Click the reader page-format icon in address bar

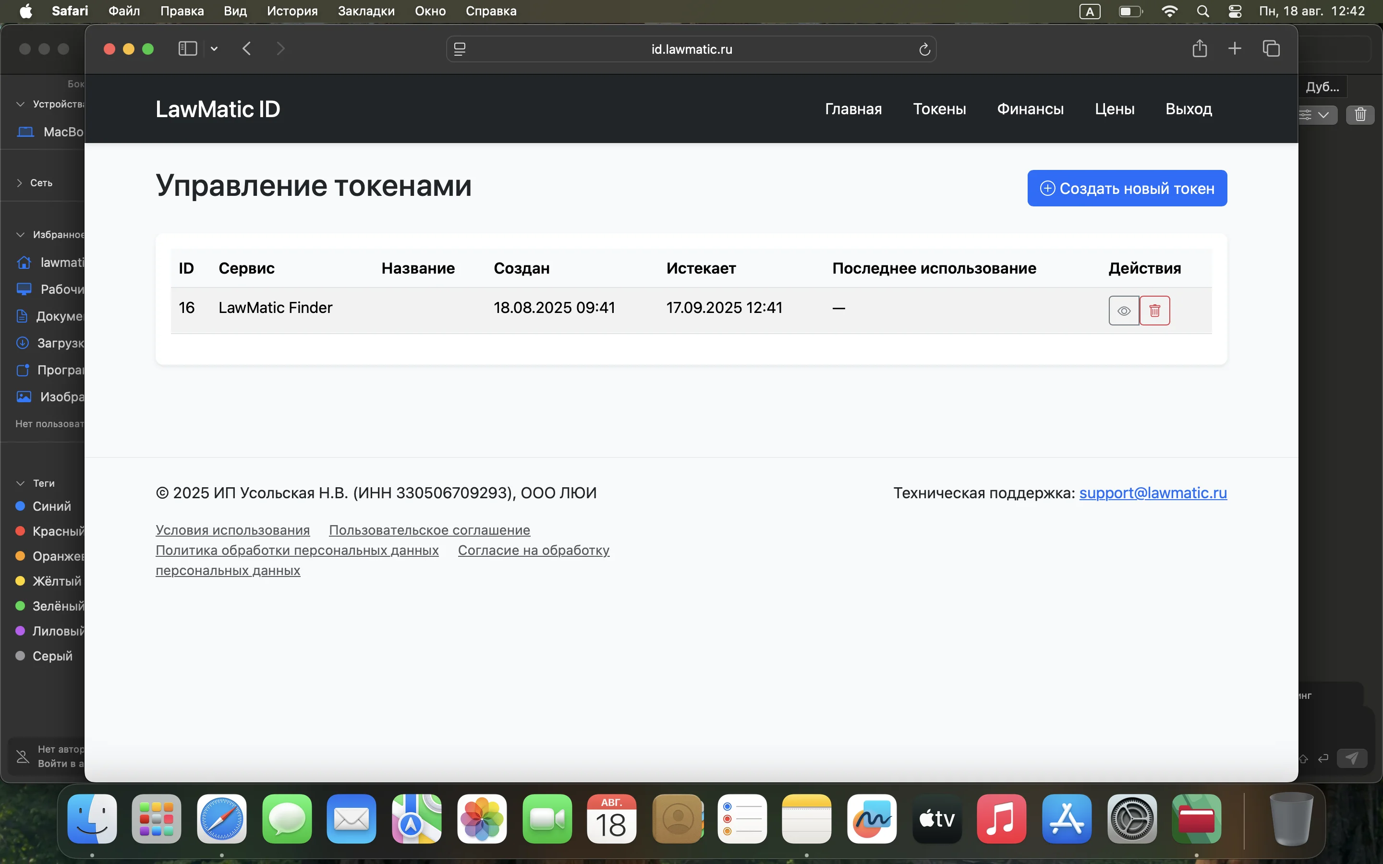pyautogui.click(x=460, y=49)
